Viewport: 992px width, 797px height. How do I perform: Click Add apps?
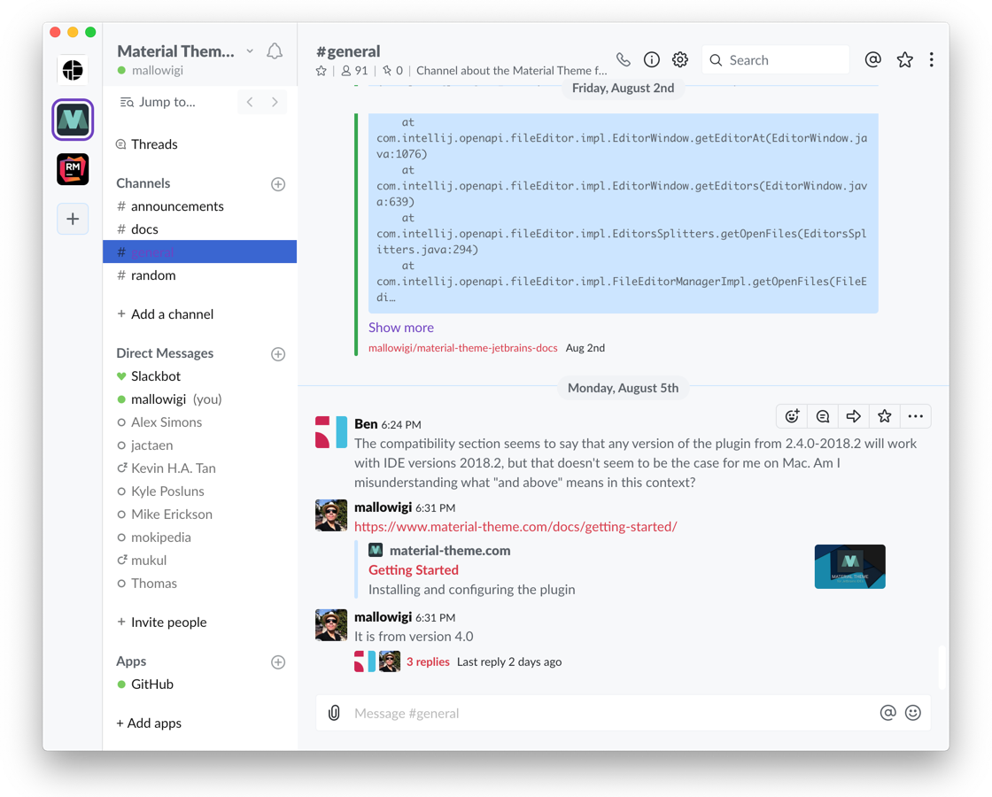pos(149,723)
